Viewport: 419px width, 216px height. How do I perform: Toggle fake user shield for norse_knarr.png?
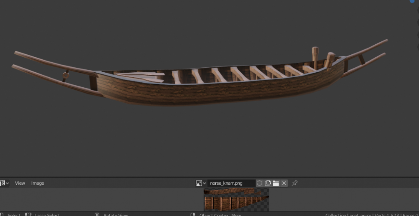click(259, 183)
